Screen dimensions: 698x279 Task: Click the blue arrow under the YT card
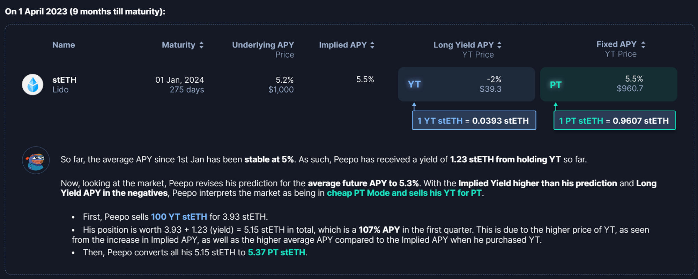point(414,106)
